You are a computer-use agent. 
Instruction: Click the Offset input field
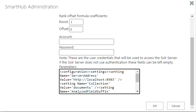(x=76, y=29)
